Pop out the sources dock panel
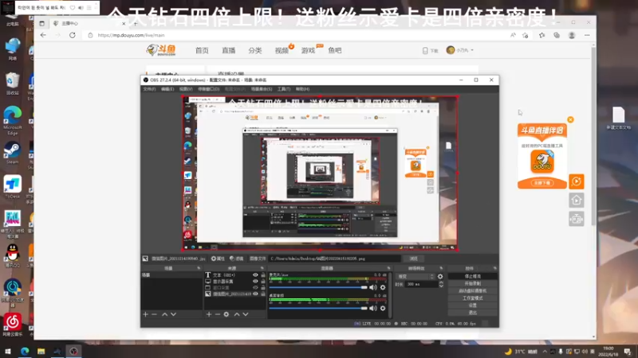The height and width of the screenshot is (358, 638). 262,268
